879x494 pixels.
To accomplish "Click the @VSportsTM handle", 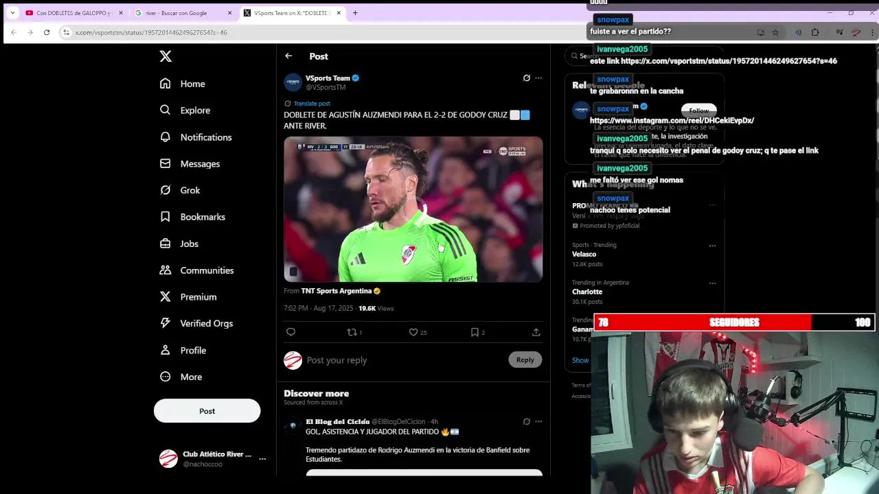I will pos(326,88).
